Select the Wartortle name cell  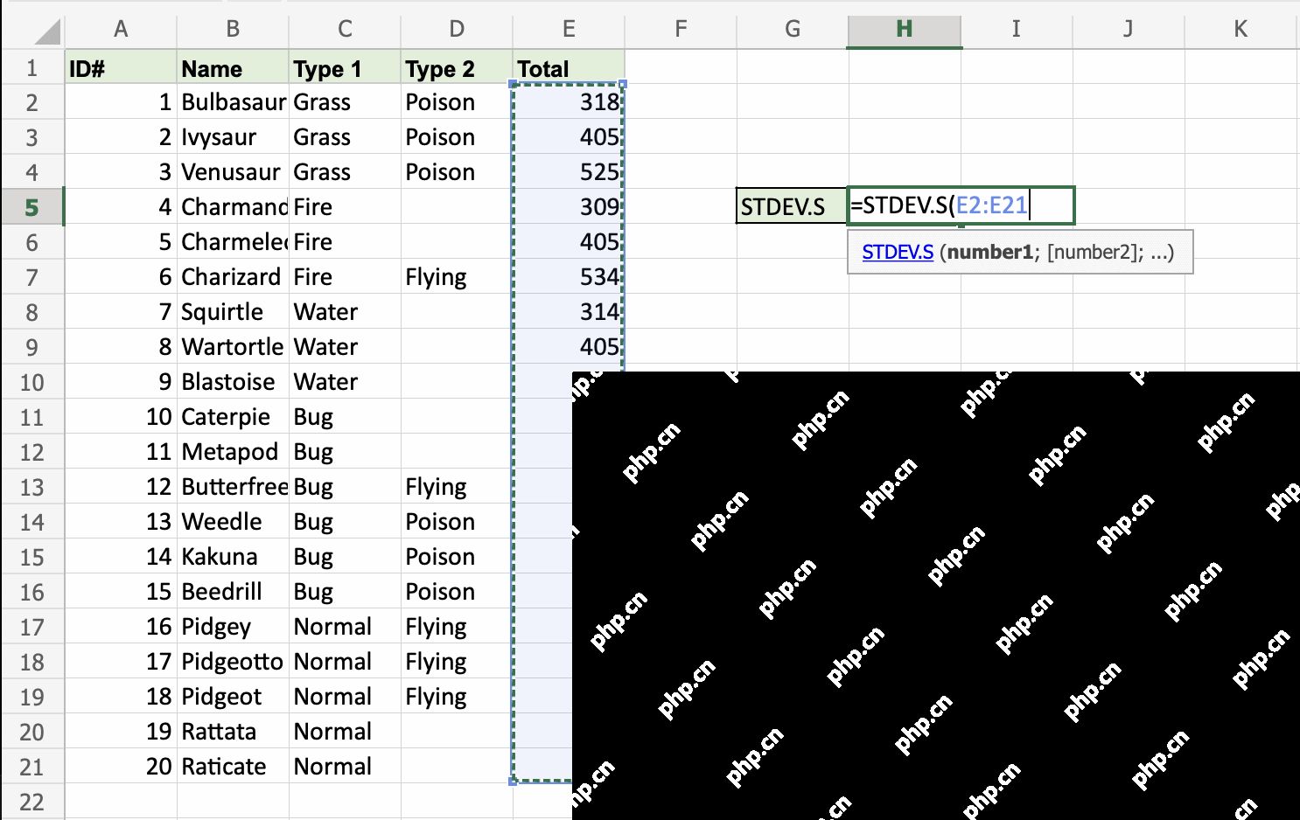[233, 347]
